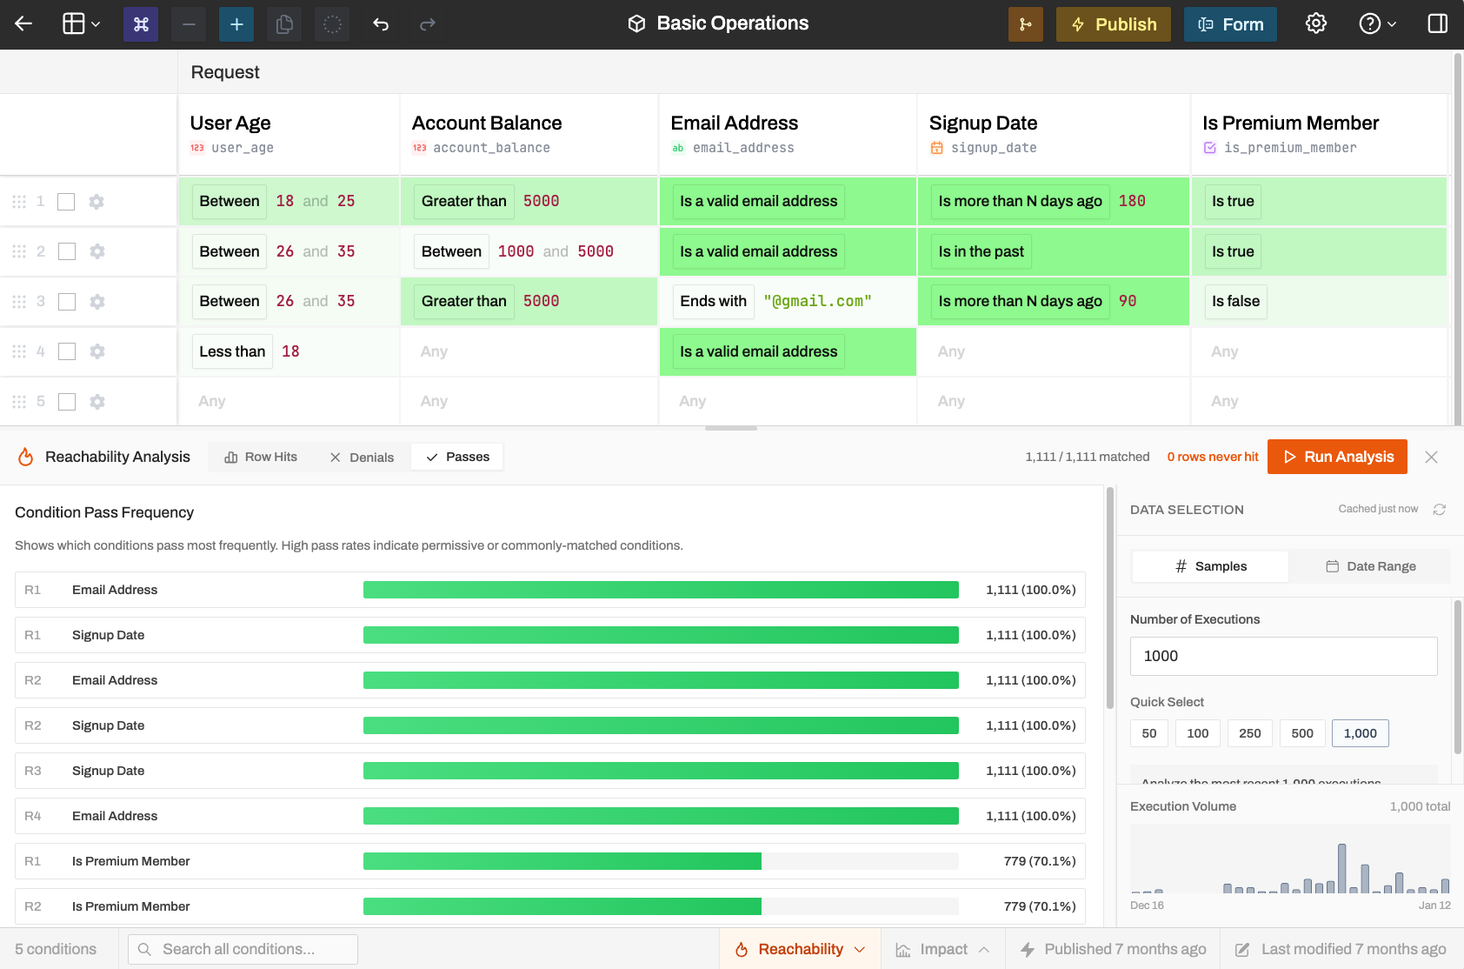Open the settings gear in top bar
The width and height of the screenshot is (1464, 969).
tap(1316, 23)
